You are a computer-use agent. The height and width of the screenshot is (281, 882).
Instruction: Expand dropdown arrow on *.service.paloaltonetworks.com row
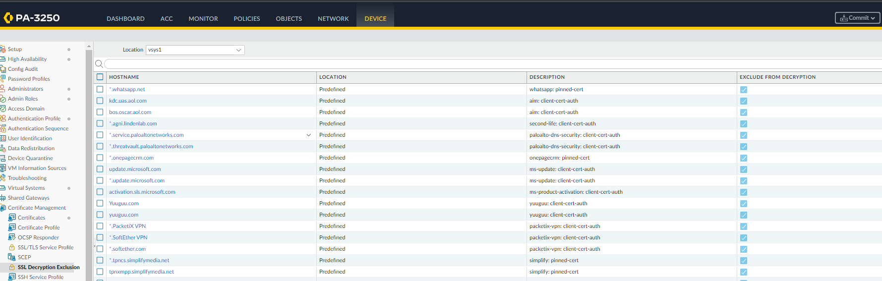(x=308, y=135)
